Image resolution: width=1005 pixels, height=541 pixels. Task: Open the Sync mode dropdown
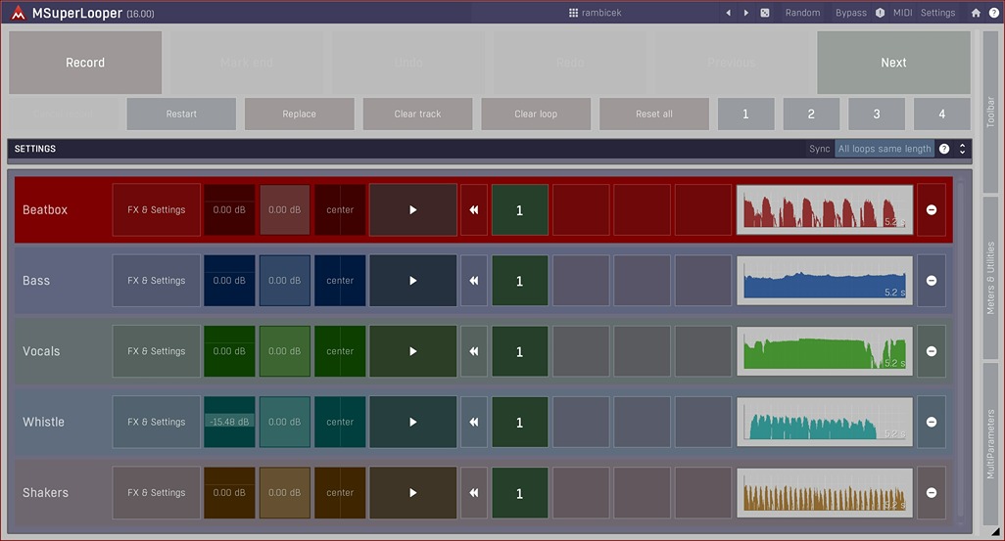pos(884,149)
